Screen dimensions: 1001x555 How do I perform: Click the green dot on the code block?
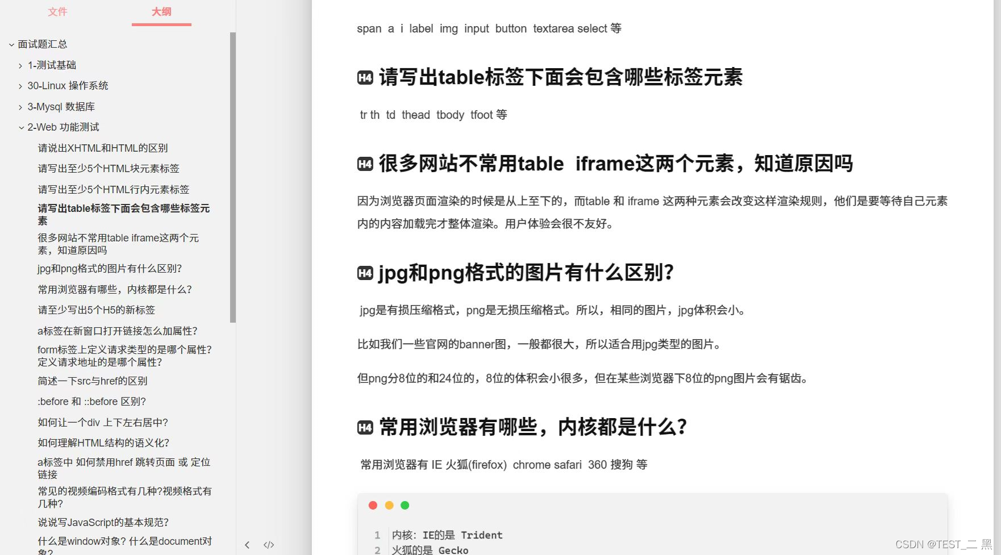(406, 504)
